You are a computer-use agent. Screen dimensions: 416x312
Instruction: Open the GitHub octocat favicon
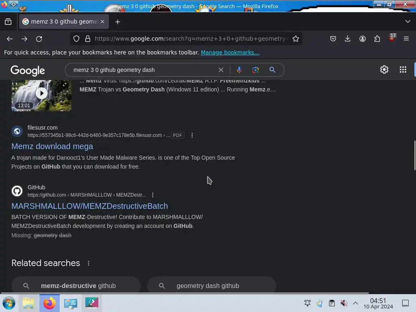click(x=17, y=191)
